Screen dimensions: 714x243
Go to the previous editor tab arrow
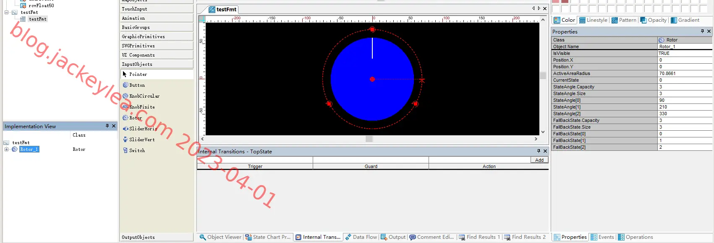click(533, 8)
